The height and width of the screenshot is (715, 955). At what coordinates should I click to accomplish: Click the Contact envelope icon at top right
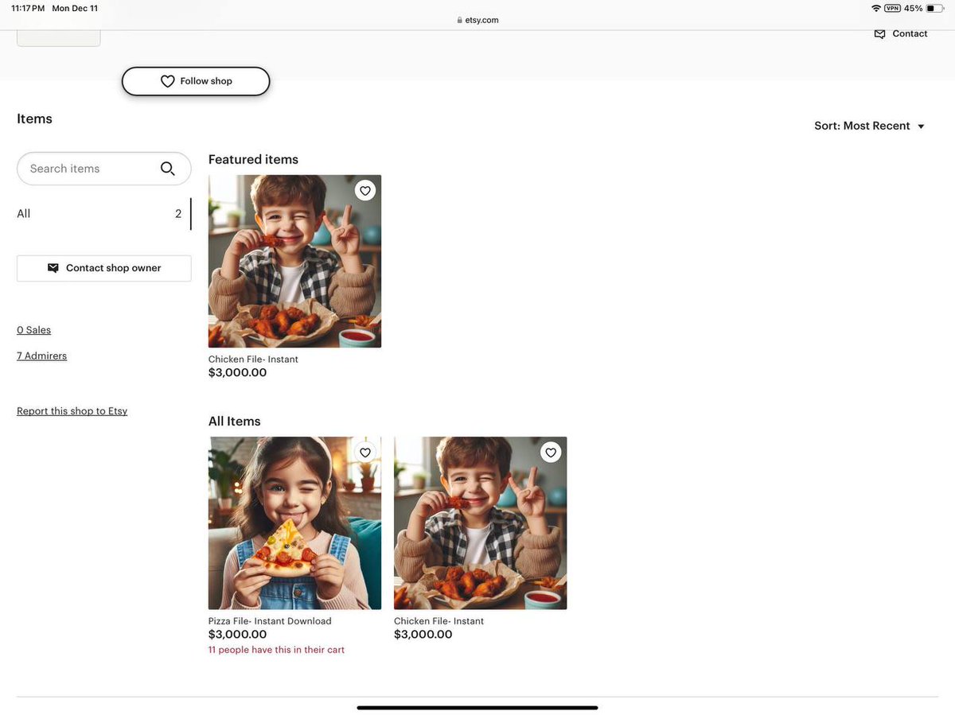(879, 34)
